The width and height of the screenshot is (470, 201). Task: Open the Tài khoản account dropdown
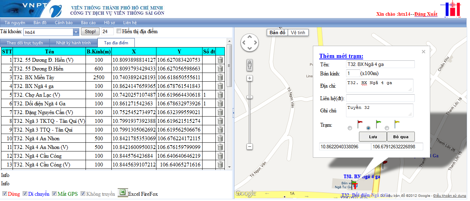[76, 32]
